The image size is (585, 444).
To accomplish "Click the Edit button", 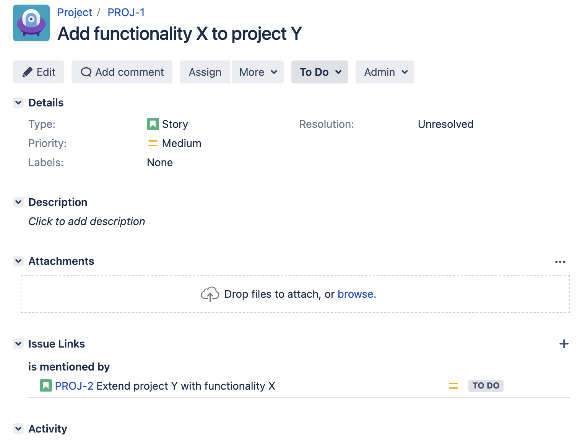I will (x=38, y=72).
